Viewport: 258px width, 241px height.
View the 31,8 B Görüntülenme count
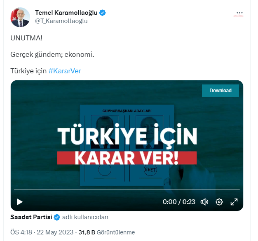pos(107,232)
